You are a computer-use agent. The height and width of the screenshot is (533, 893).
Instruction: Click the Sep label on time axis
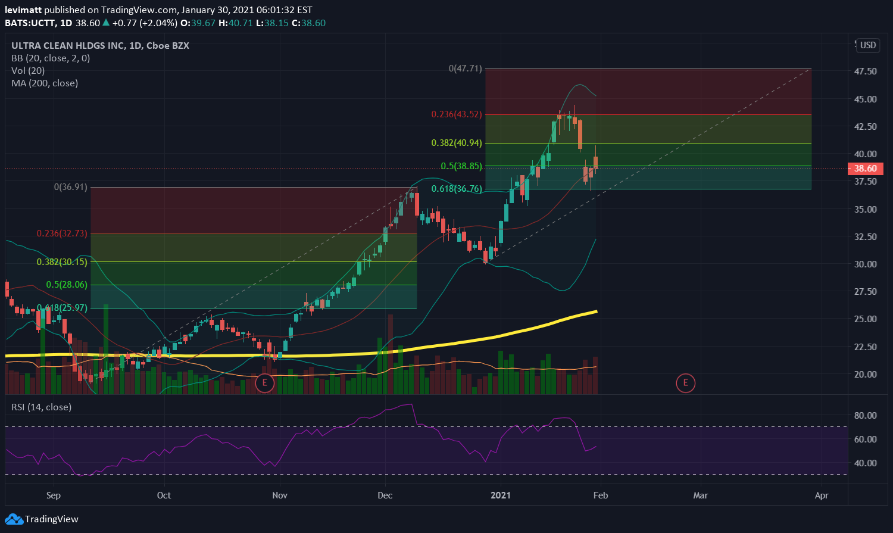[x=54, y=495]
